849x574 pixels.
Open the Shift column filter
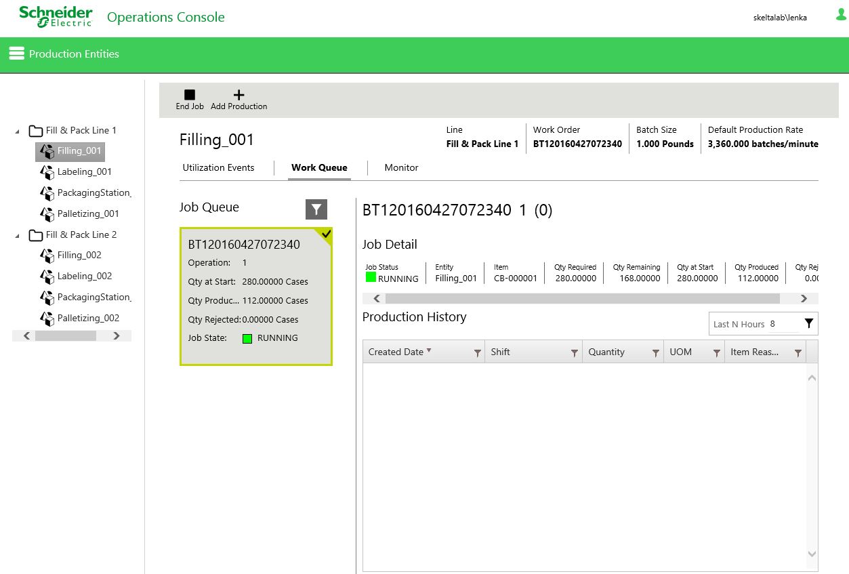tap(575, 353)
